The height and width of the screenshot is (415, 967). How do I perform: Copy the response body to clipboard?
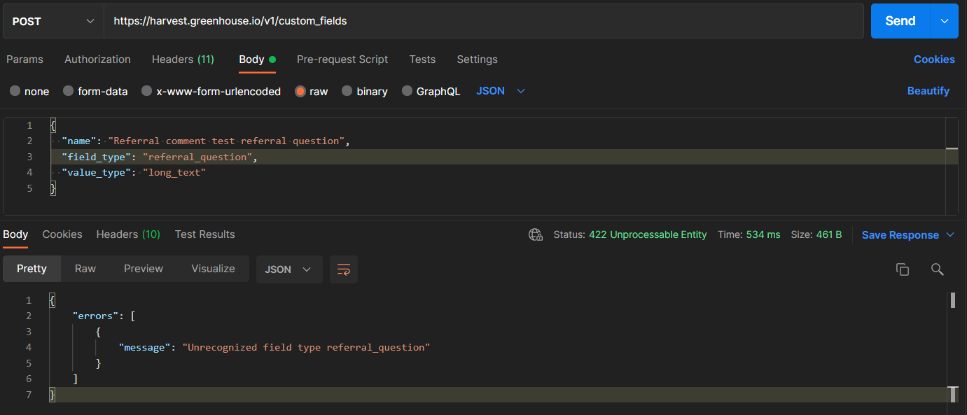click(x=903, y=269)
